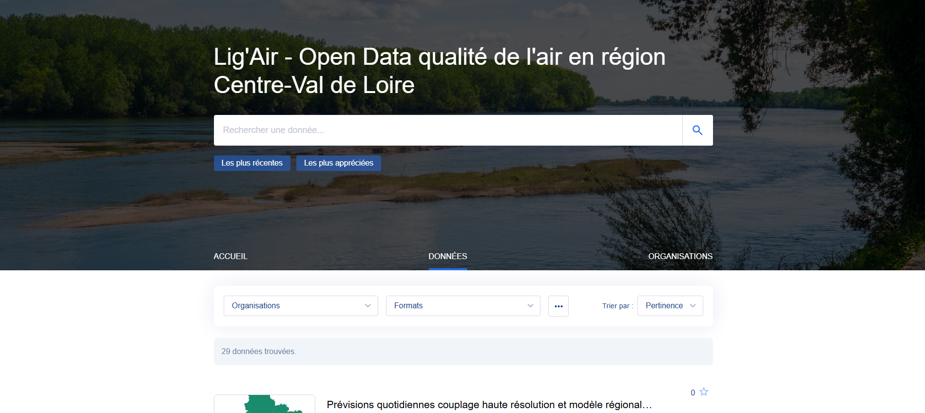The height and width of the screenshot is (413, 925).
Task: Open 'Prévisions quotidiennes couplage haute résolution' dataset
Action: 489,405
